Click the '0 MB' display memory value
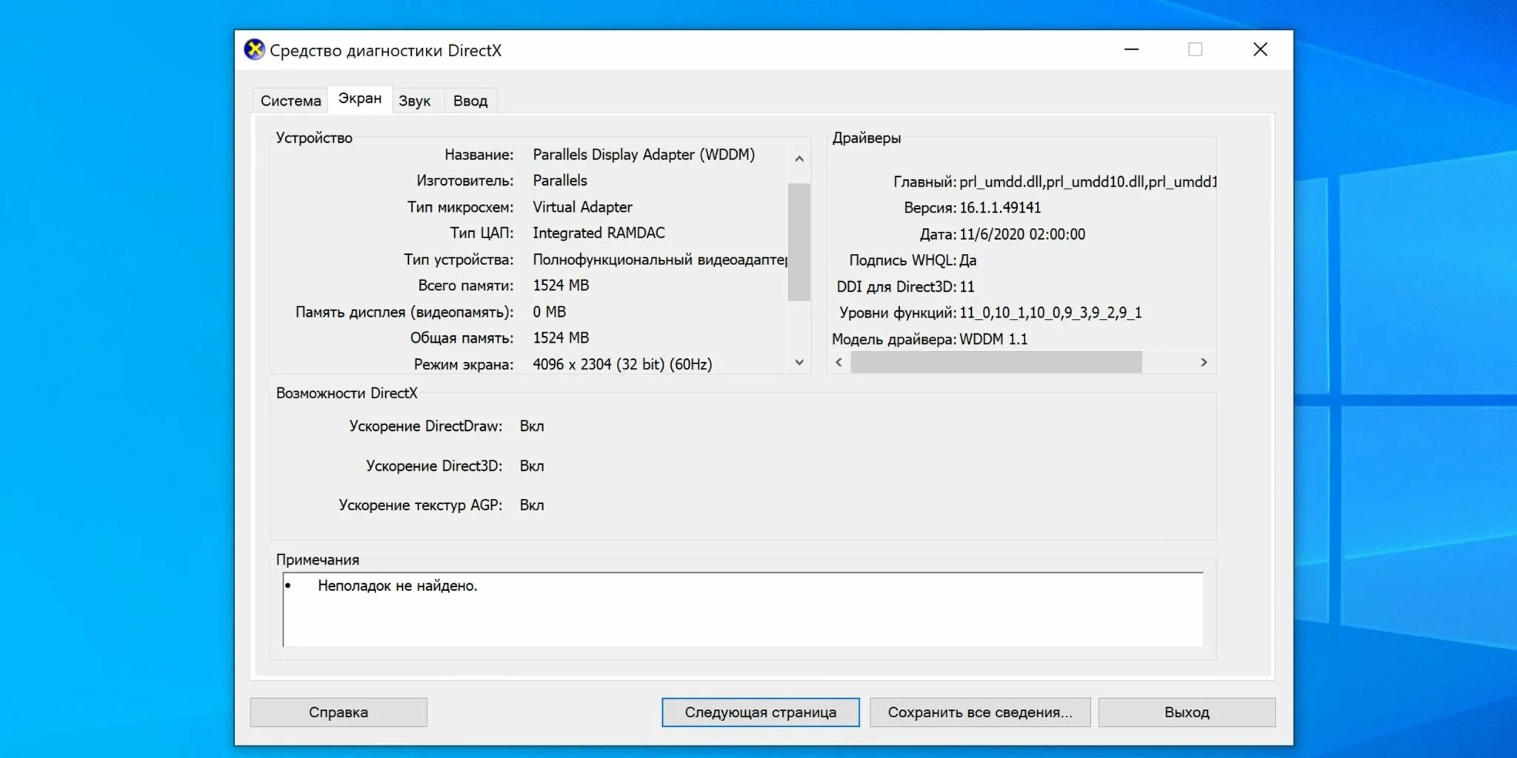This screenshot has width=1517, height=758. (549, 312)
